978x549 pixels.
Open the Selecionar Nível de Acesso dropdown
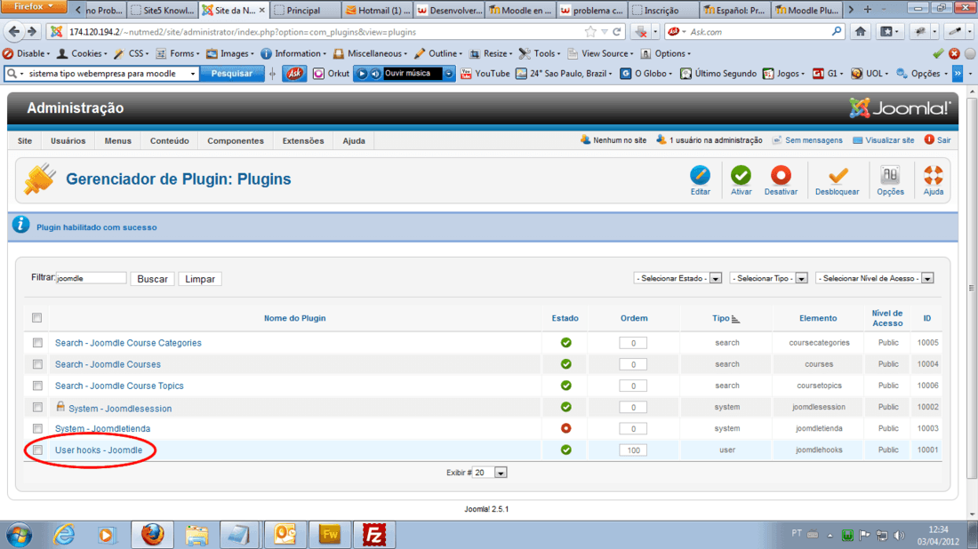pos(875,279)
